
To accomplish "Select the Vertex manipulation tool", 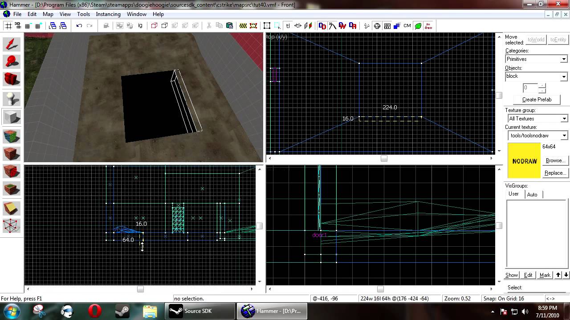I will [12, 225].
